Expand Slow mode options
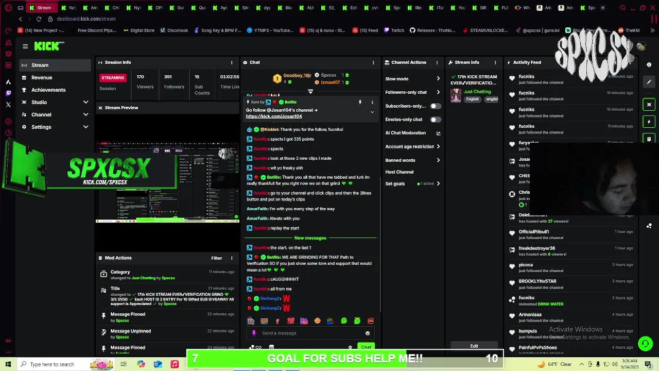Image resolution: width=659 pixels, height=371 pixels. coord(438,79)
